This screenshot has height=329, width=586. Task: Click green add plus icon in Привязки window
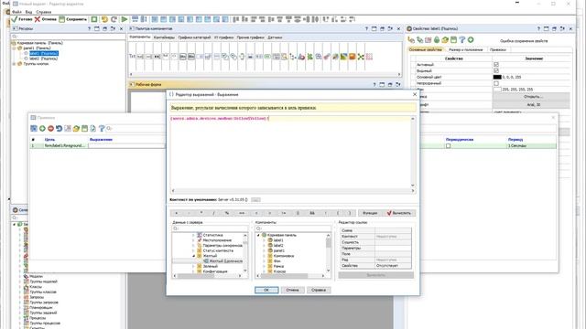[42, 128]
